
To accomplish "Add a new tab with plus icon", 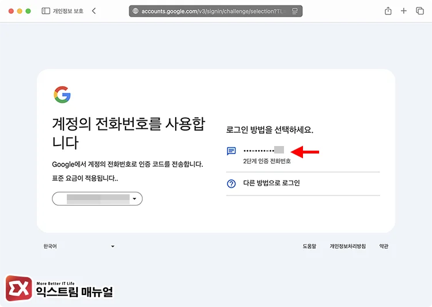I will pyautogui.click(x=404, y=11).
